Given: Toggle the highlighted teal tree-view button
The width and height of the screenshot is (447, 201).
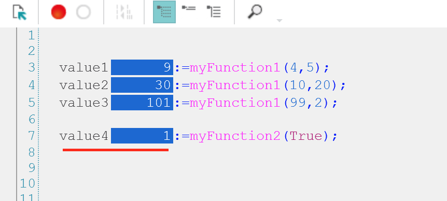Looking at the screenshot, I should coord(164,12).
